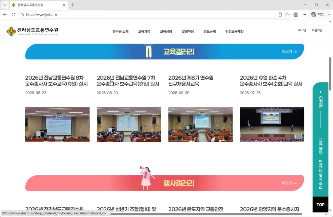Bookmark page with the star icon
Viewport: 333px width, 217px height.
(x=287, y=14)
